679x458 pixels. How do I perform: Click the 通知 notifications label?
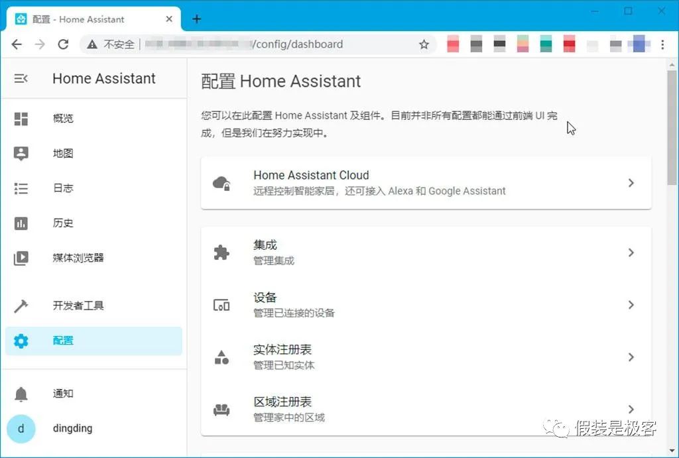[x=63, y=394]
